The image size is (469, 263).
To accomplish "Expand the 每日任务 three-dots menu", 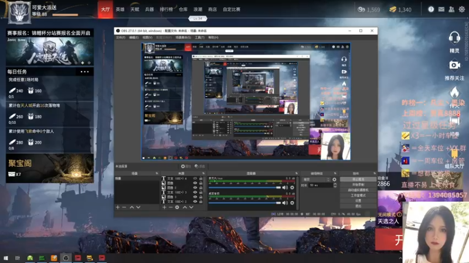I will coord(84,71).
